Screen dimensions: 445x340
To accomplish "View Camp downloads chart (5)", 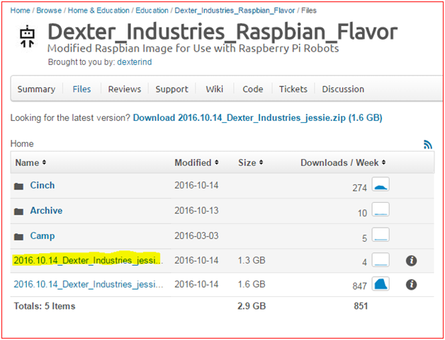I will (381, 235).
